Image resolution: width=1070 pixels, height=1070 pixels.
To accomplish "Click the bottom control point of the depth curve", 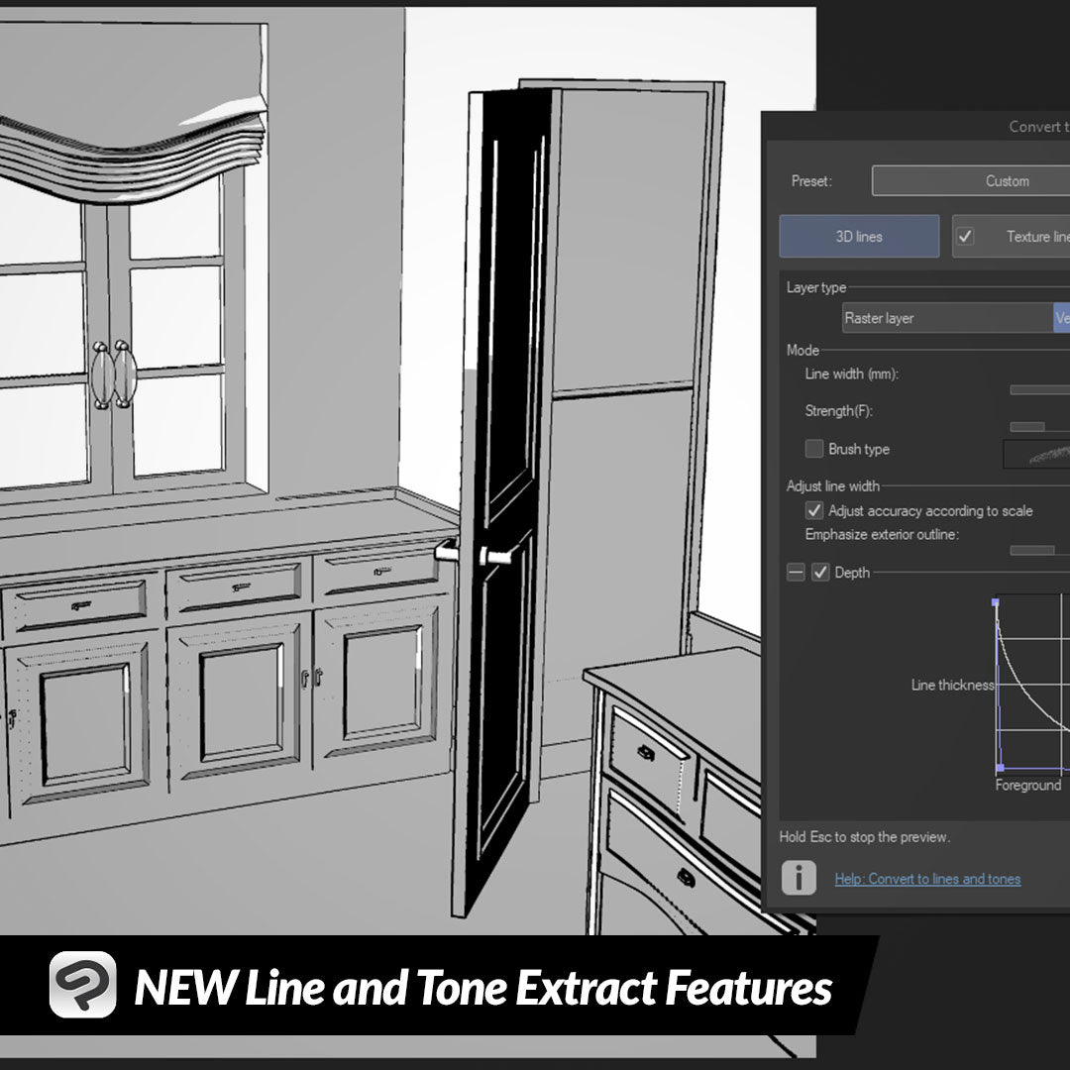I will [x=999, y=768].
